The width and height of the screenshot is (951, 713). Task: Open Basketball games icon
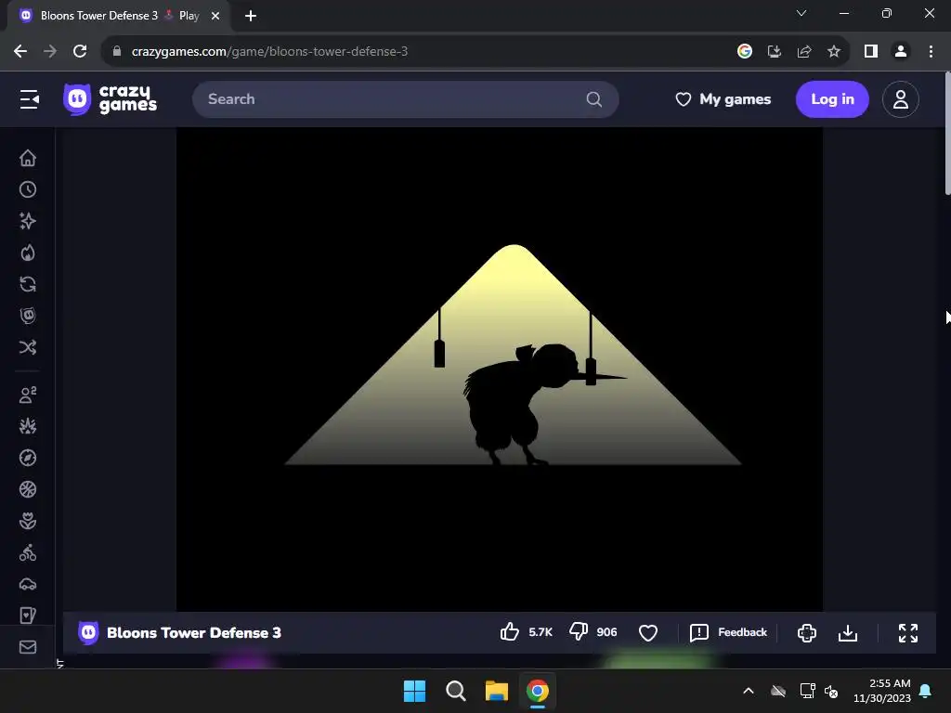28,489
